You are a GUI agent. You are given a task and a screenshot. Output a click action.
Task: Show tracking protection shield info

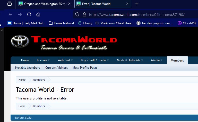click(x=77, y=15)
